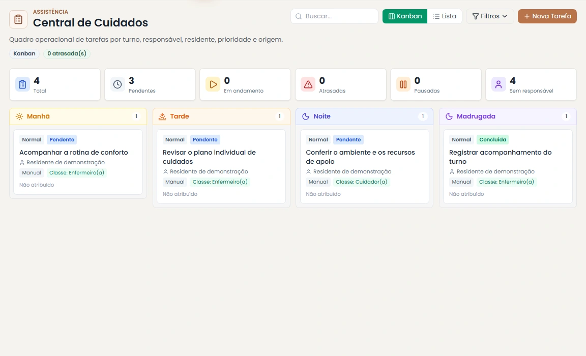The width and height of the screenshot is (586, 356).
Task: Click the resident icon on Acompanhar a rotina card
Action: pyautogui.click(x=22, y=163)
